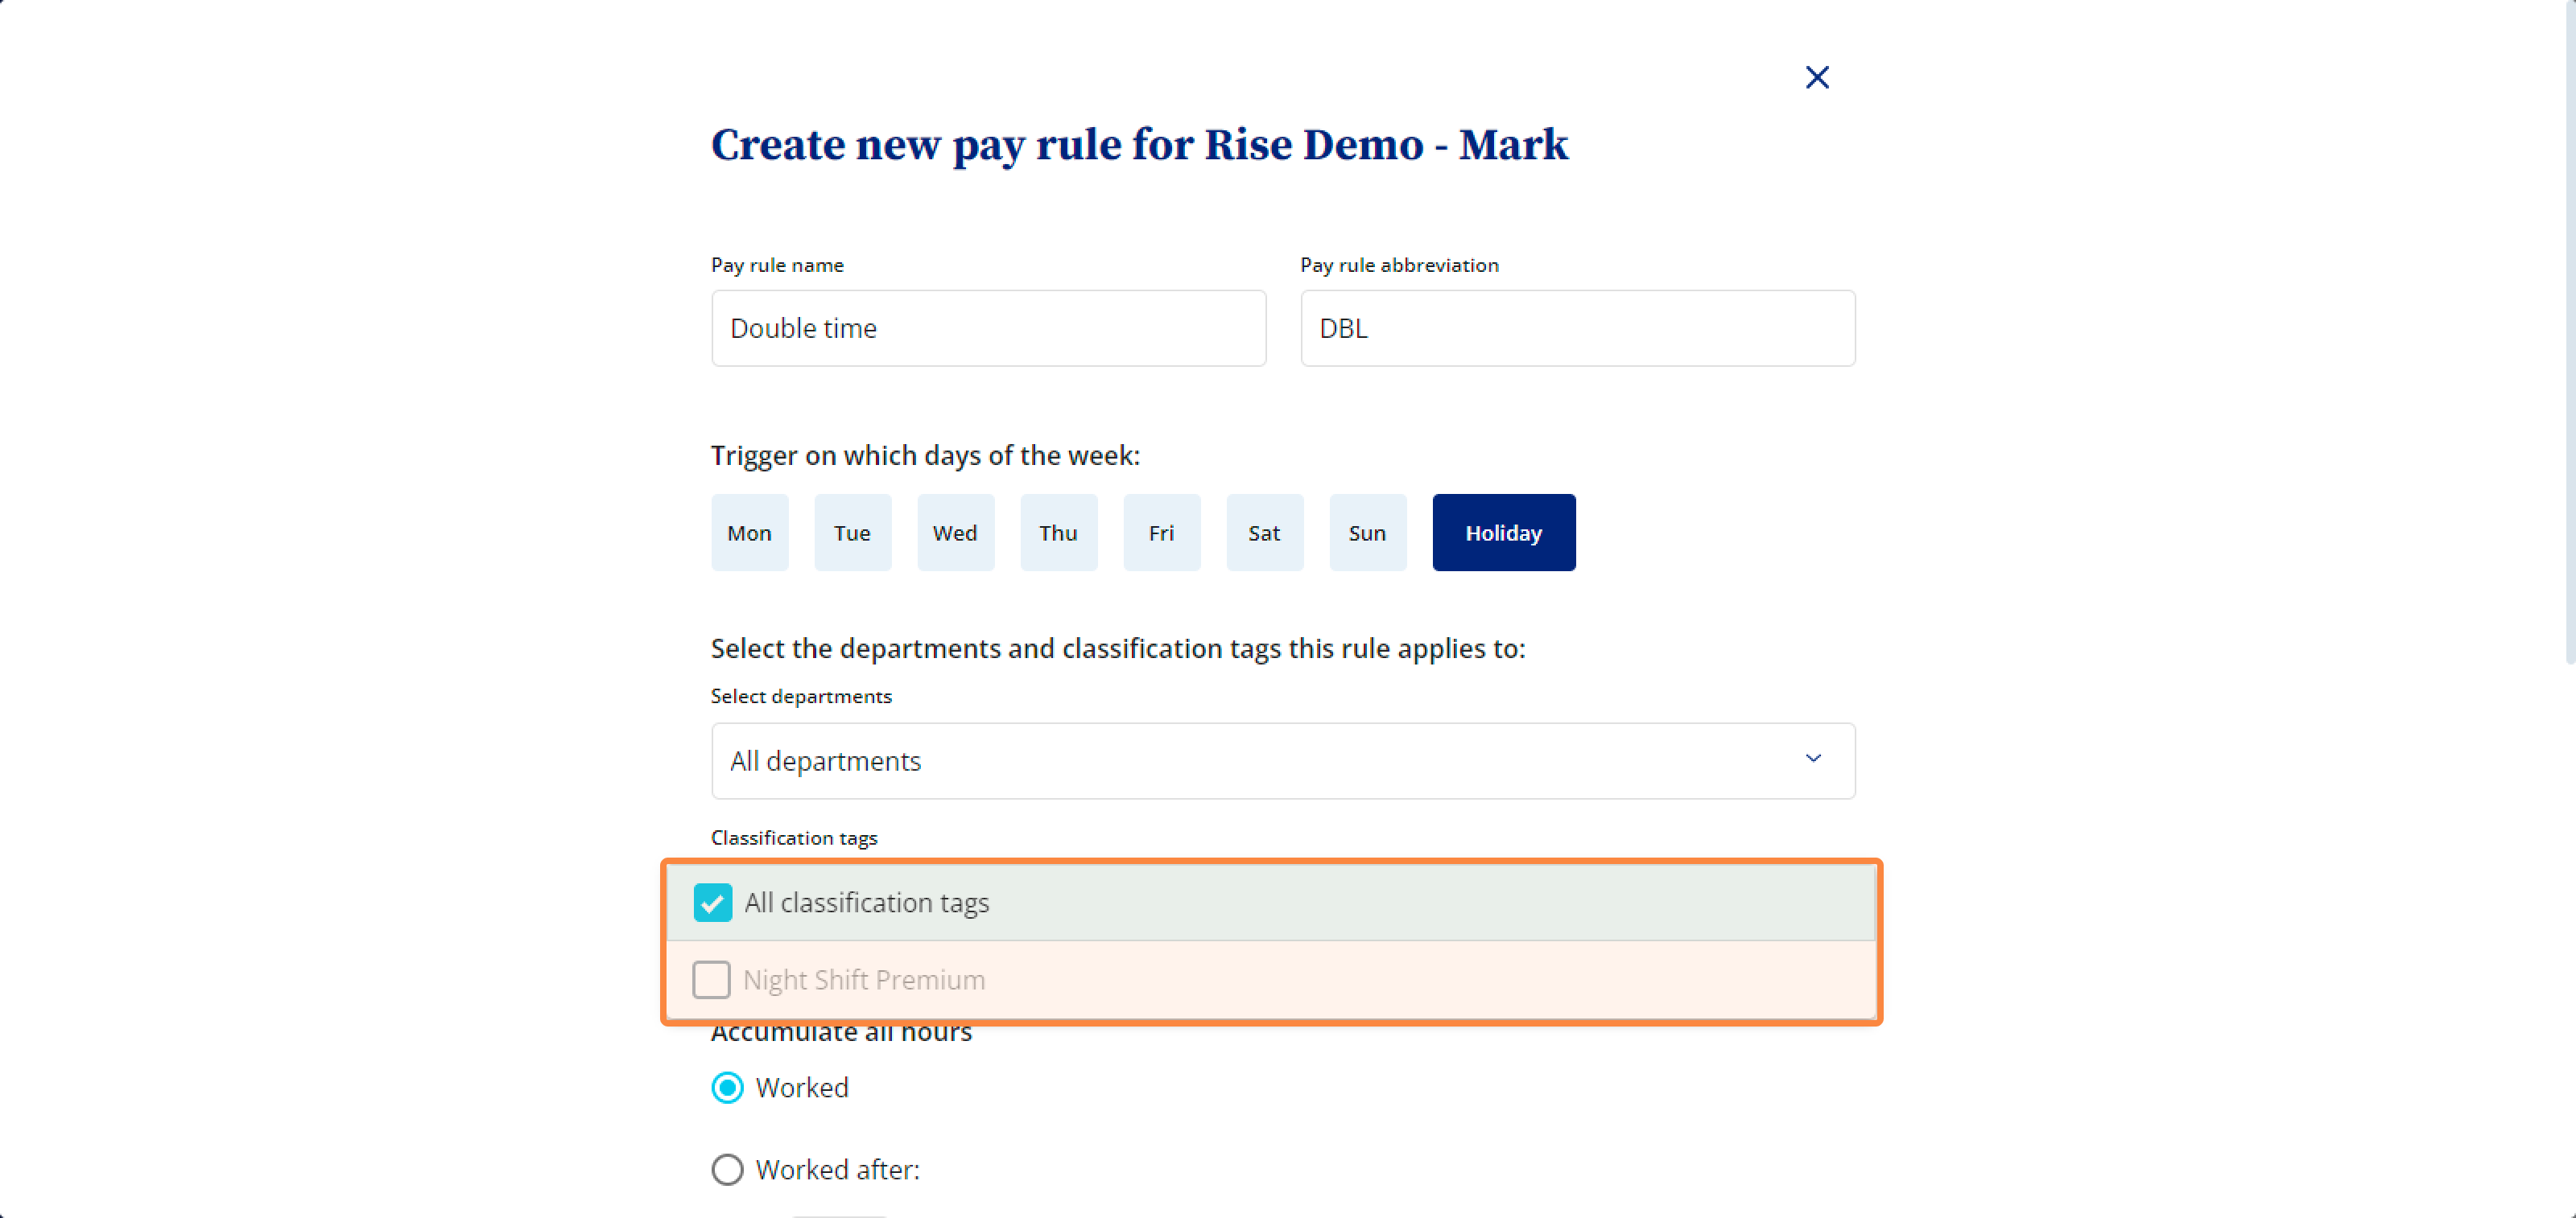The height and width of the screenshot is (1218, 2576).
Task: Open the Select departments combo box
Action: click(x=1283, y=760)
